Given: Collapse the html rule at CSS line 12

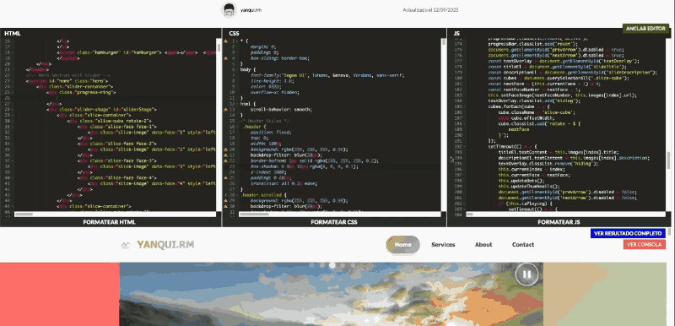Looking at the screenshot, I should click(237, 104).
